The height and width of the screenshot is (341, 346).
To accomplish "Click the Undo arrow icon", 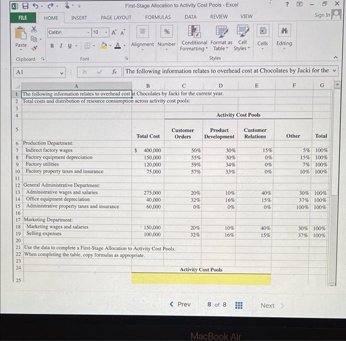I will click(35, 5).
